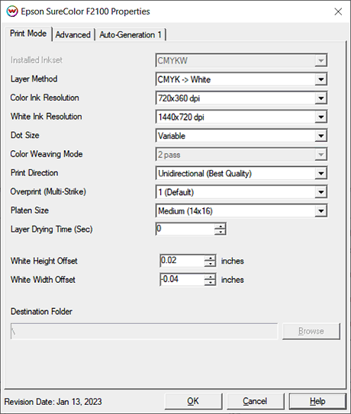The height and width of the screenshot is (414, 351).
Task: Increase Layer Drying Time with up arrow
Action: coord(220,226)
